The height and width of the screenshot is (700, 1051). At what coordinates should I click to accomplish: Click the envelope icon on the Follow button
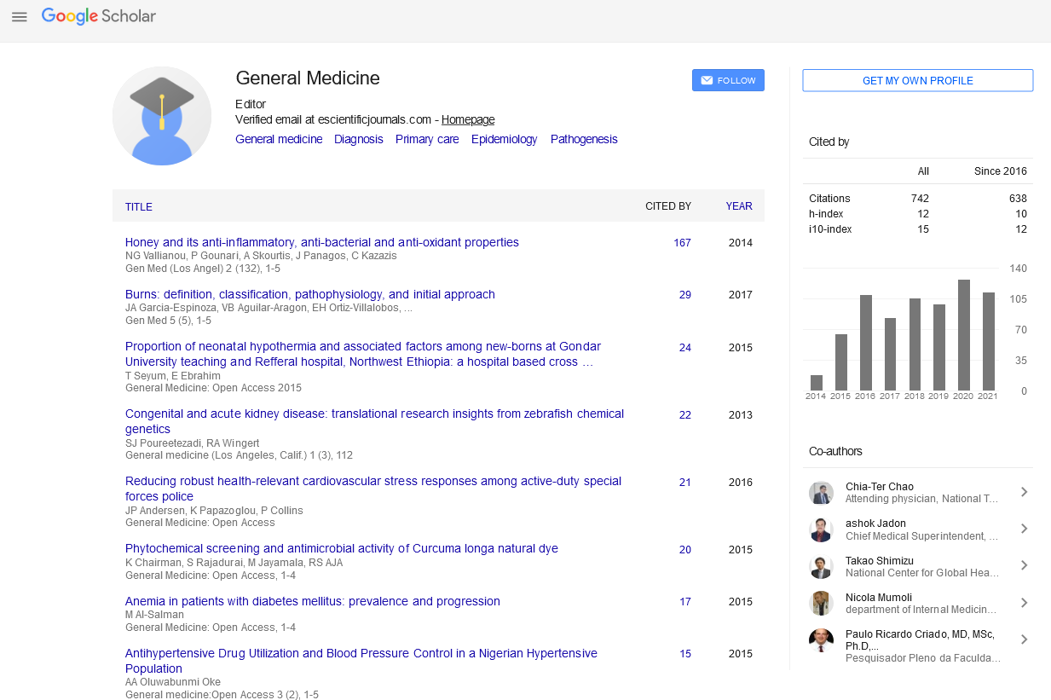tap(707, 79)
